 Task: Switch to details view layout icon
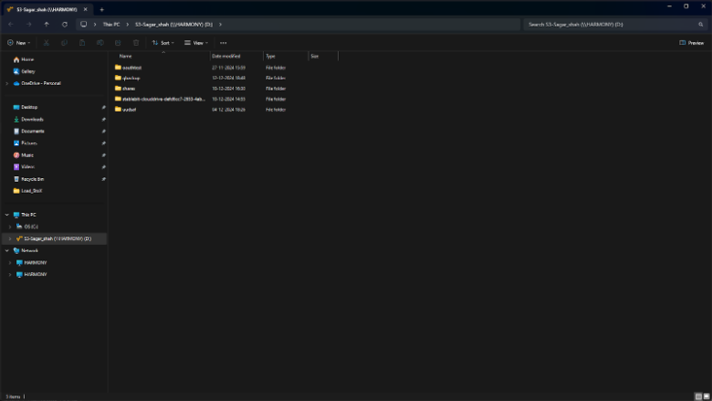(698, 396)
